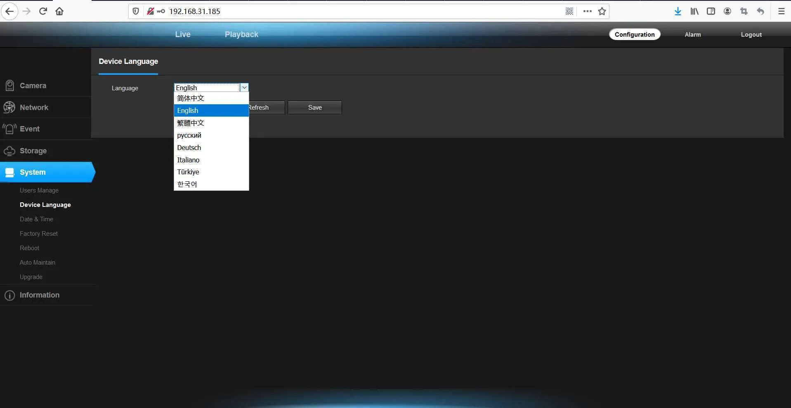Click the Information circle icon
The width and height of the screenshot is (791, 408).
tap(9, 295)
